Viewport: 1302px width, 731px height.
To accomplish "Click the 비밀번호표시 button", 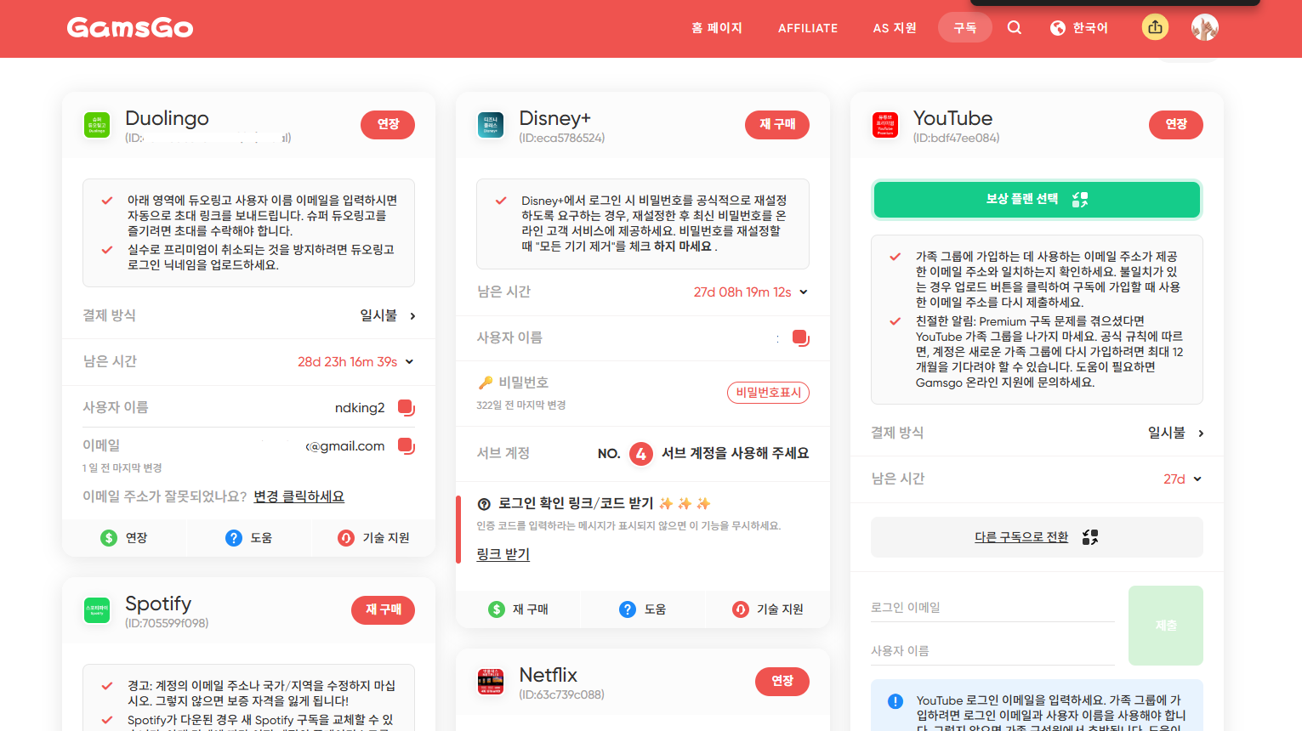I will [x=769, y=393].
